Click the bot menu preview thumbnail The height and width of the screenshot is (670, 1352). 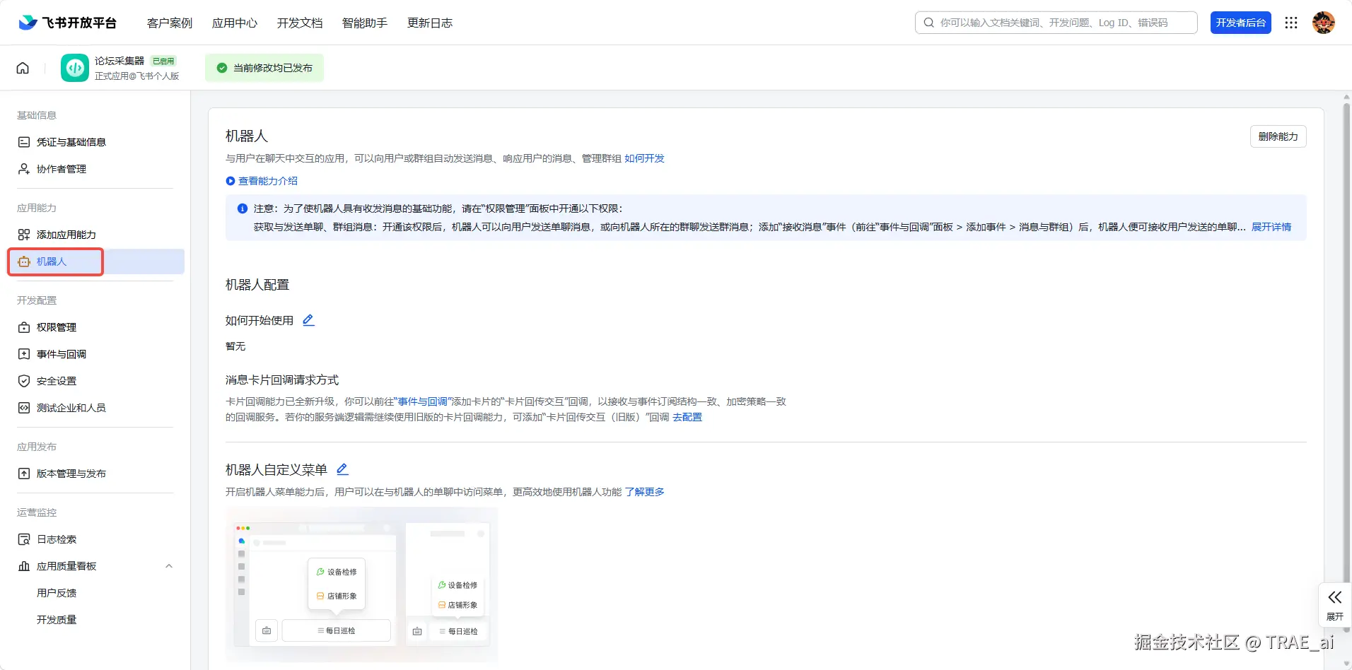click(362, 584)
